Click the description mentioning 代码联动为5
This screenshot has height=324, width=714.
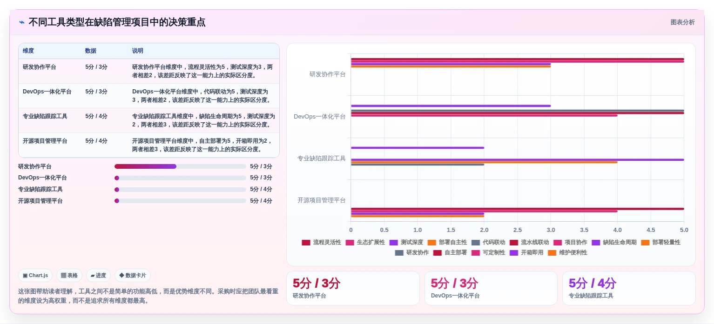(x=203, y=96)
